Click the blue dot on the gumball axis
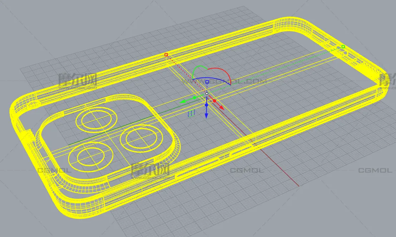This screenshot has height=237, width=396. pos(206,105)
